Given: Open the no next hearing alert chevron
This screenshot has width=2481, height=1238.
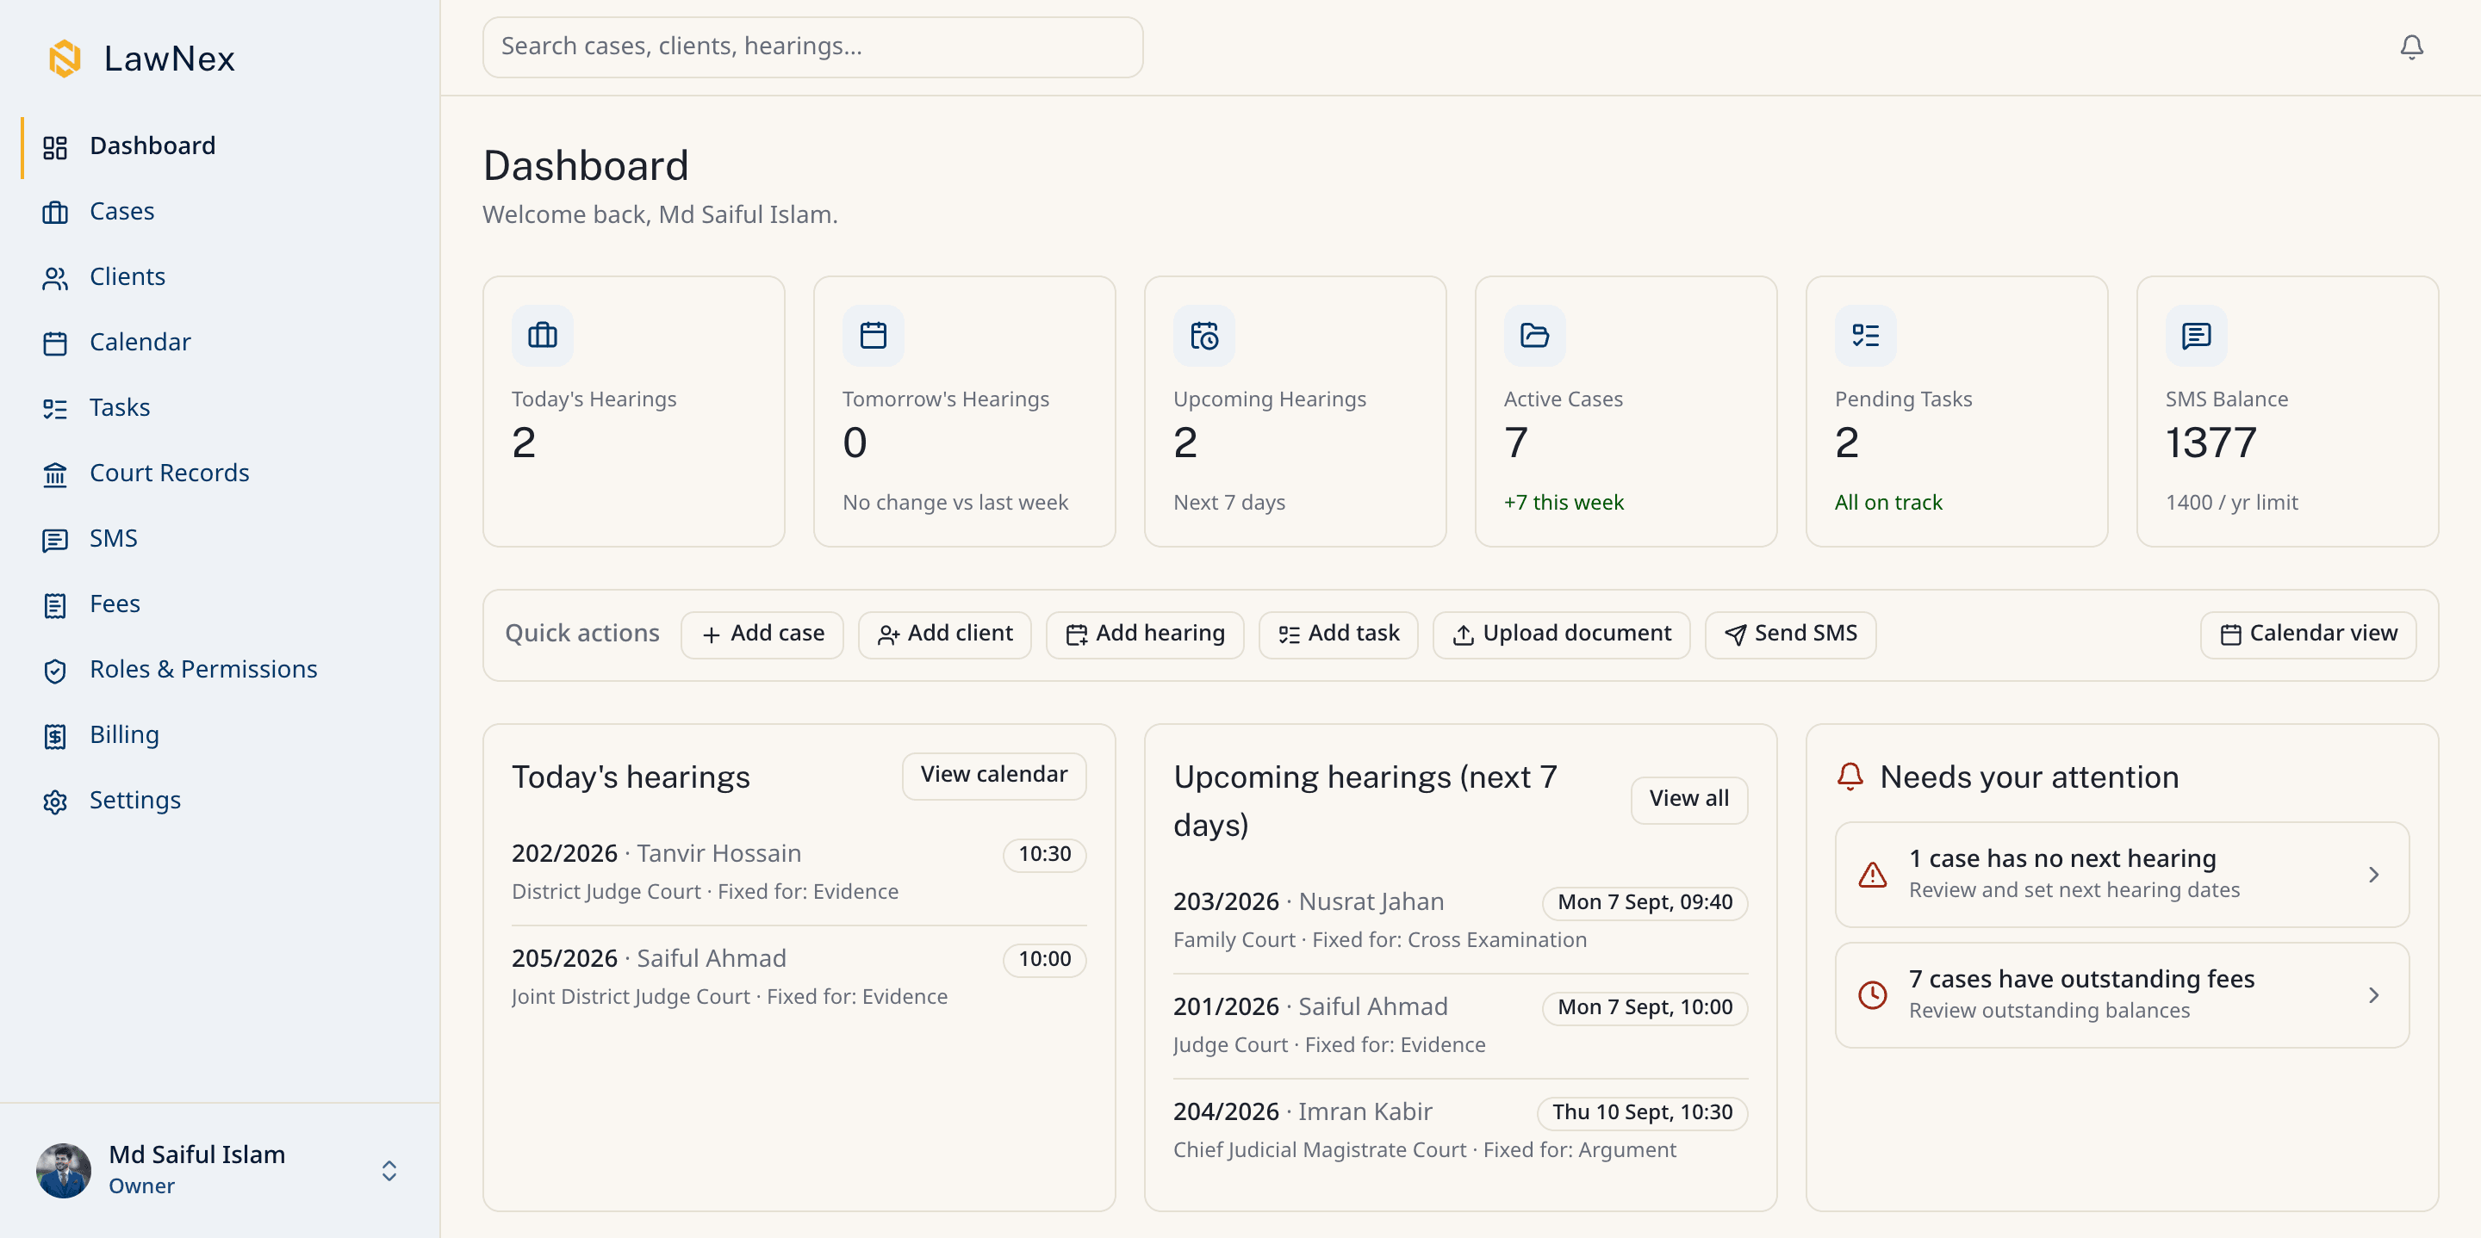Looking at the screenshot, I should point(2374,874).
